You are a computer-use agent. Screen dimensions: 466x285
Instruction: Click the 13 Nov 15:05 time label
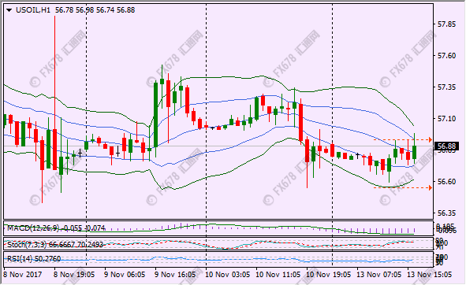[x=430, y=274]
